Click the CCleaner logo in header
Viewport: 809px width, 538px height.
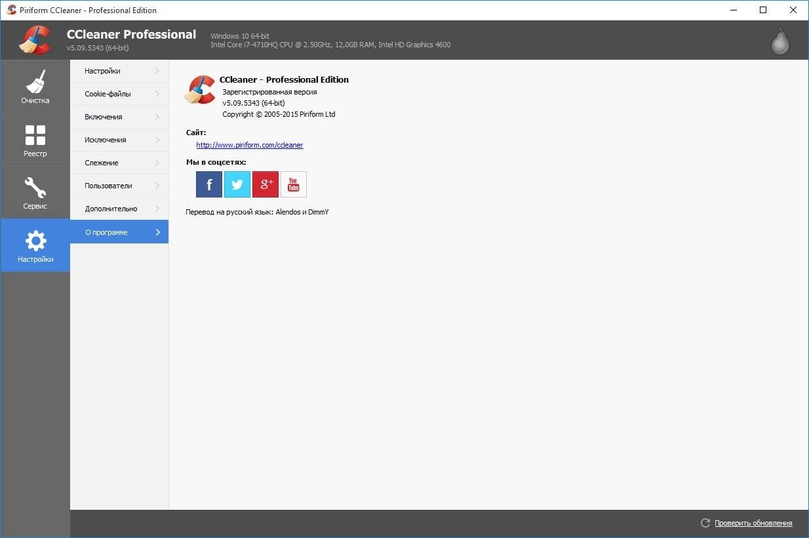(x=35, y=40)
